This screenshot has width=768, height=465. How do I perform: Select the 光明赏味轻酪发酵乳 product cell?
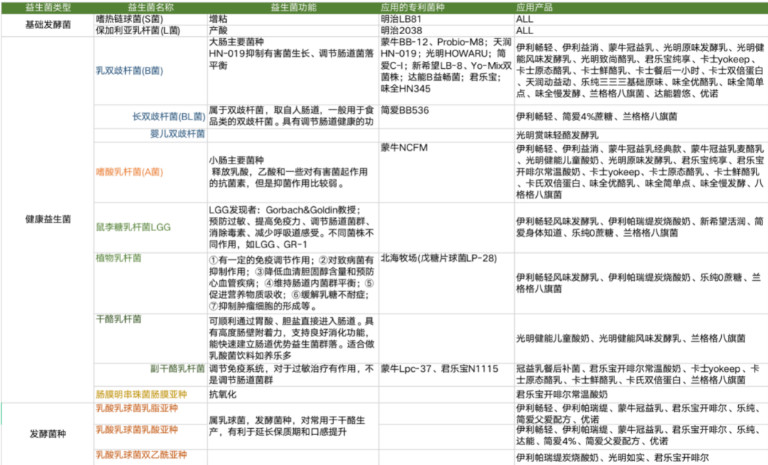(641, 135)
